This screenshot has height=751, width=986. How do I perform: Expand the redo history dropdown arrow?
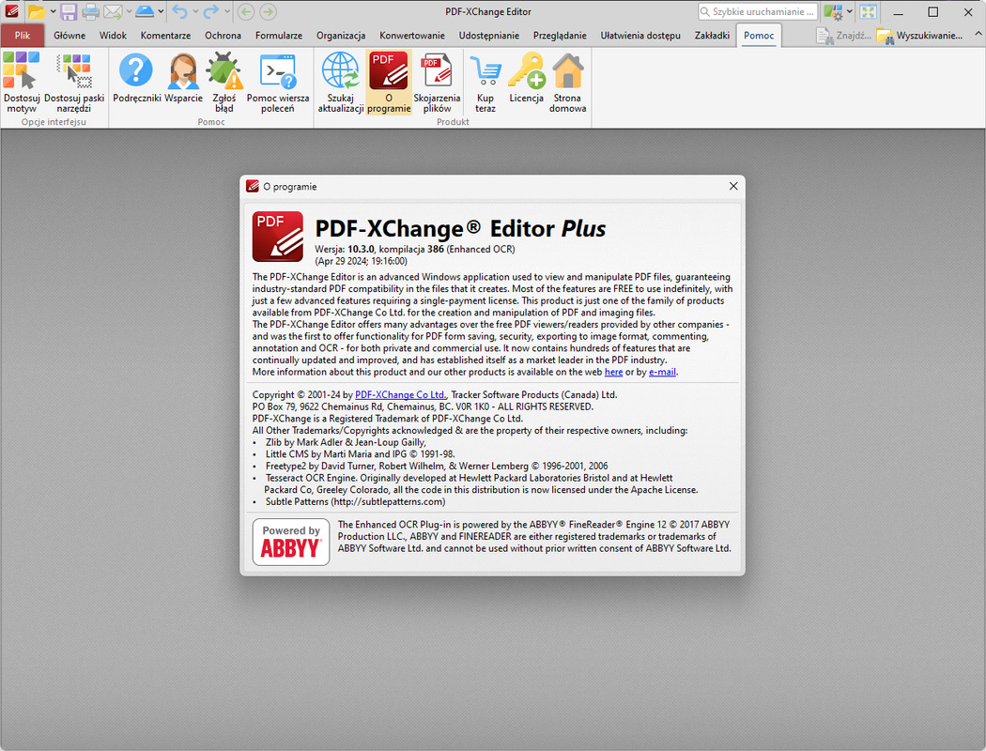click(227, 12)
